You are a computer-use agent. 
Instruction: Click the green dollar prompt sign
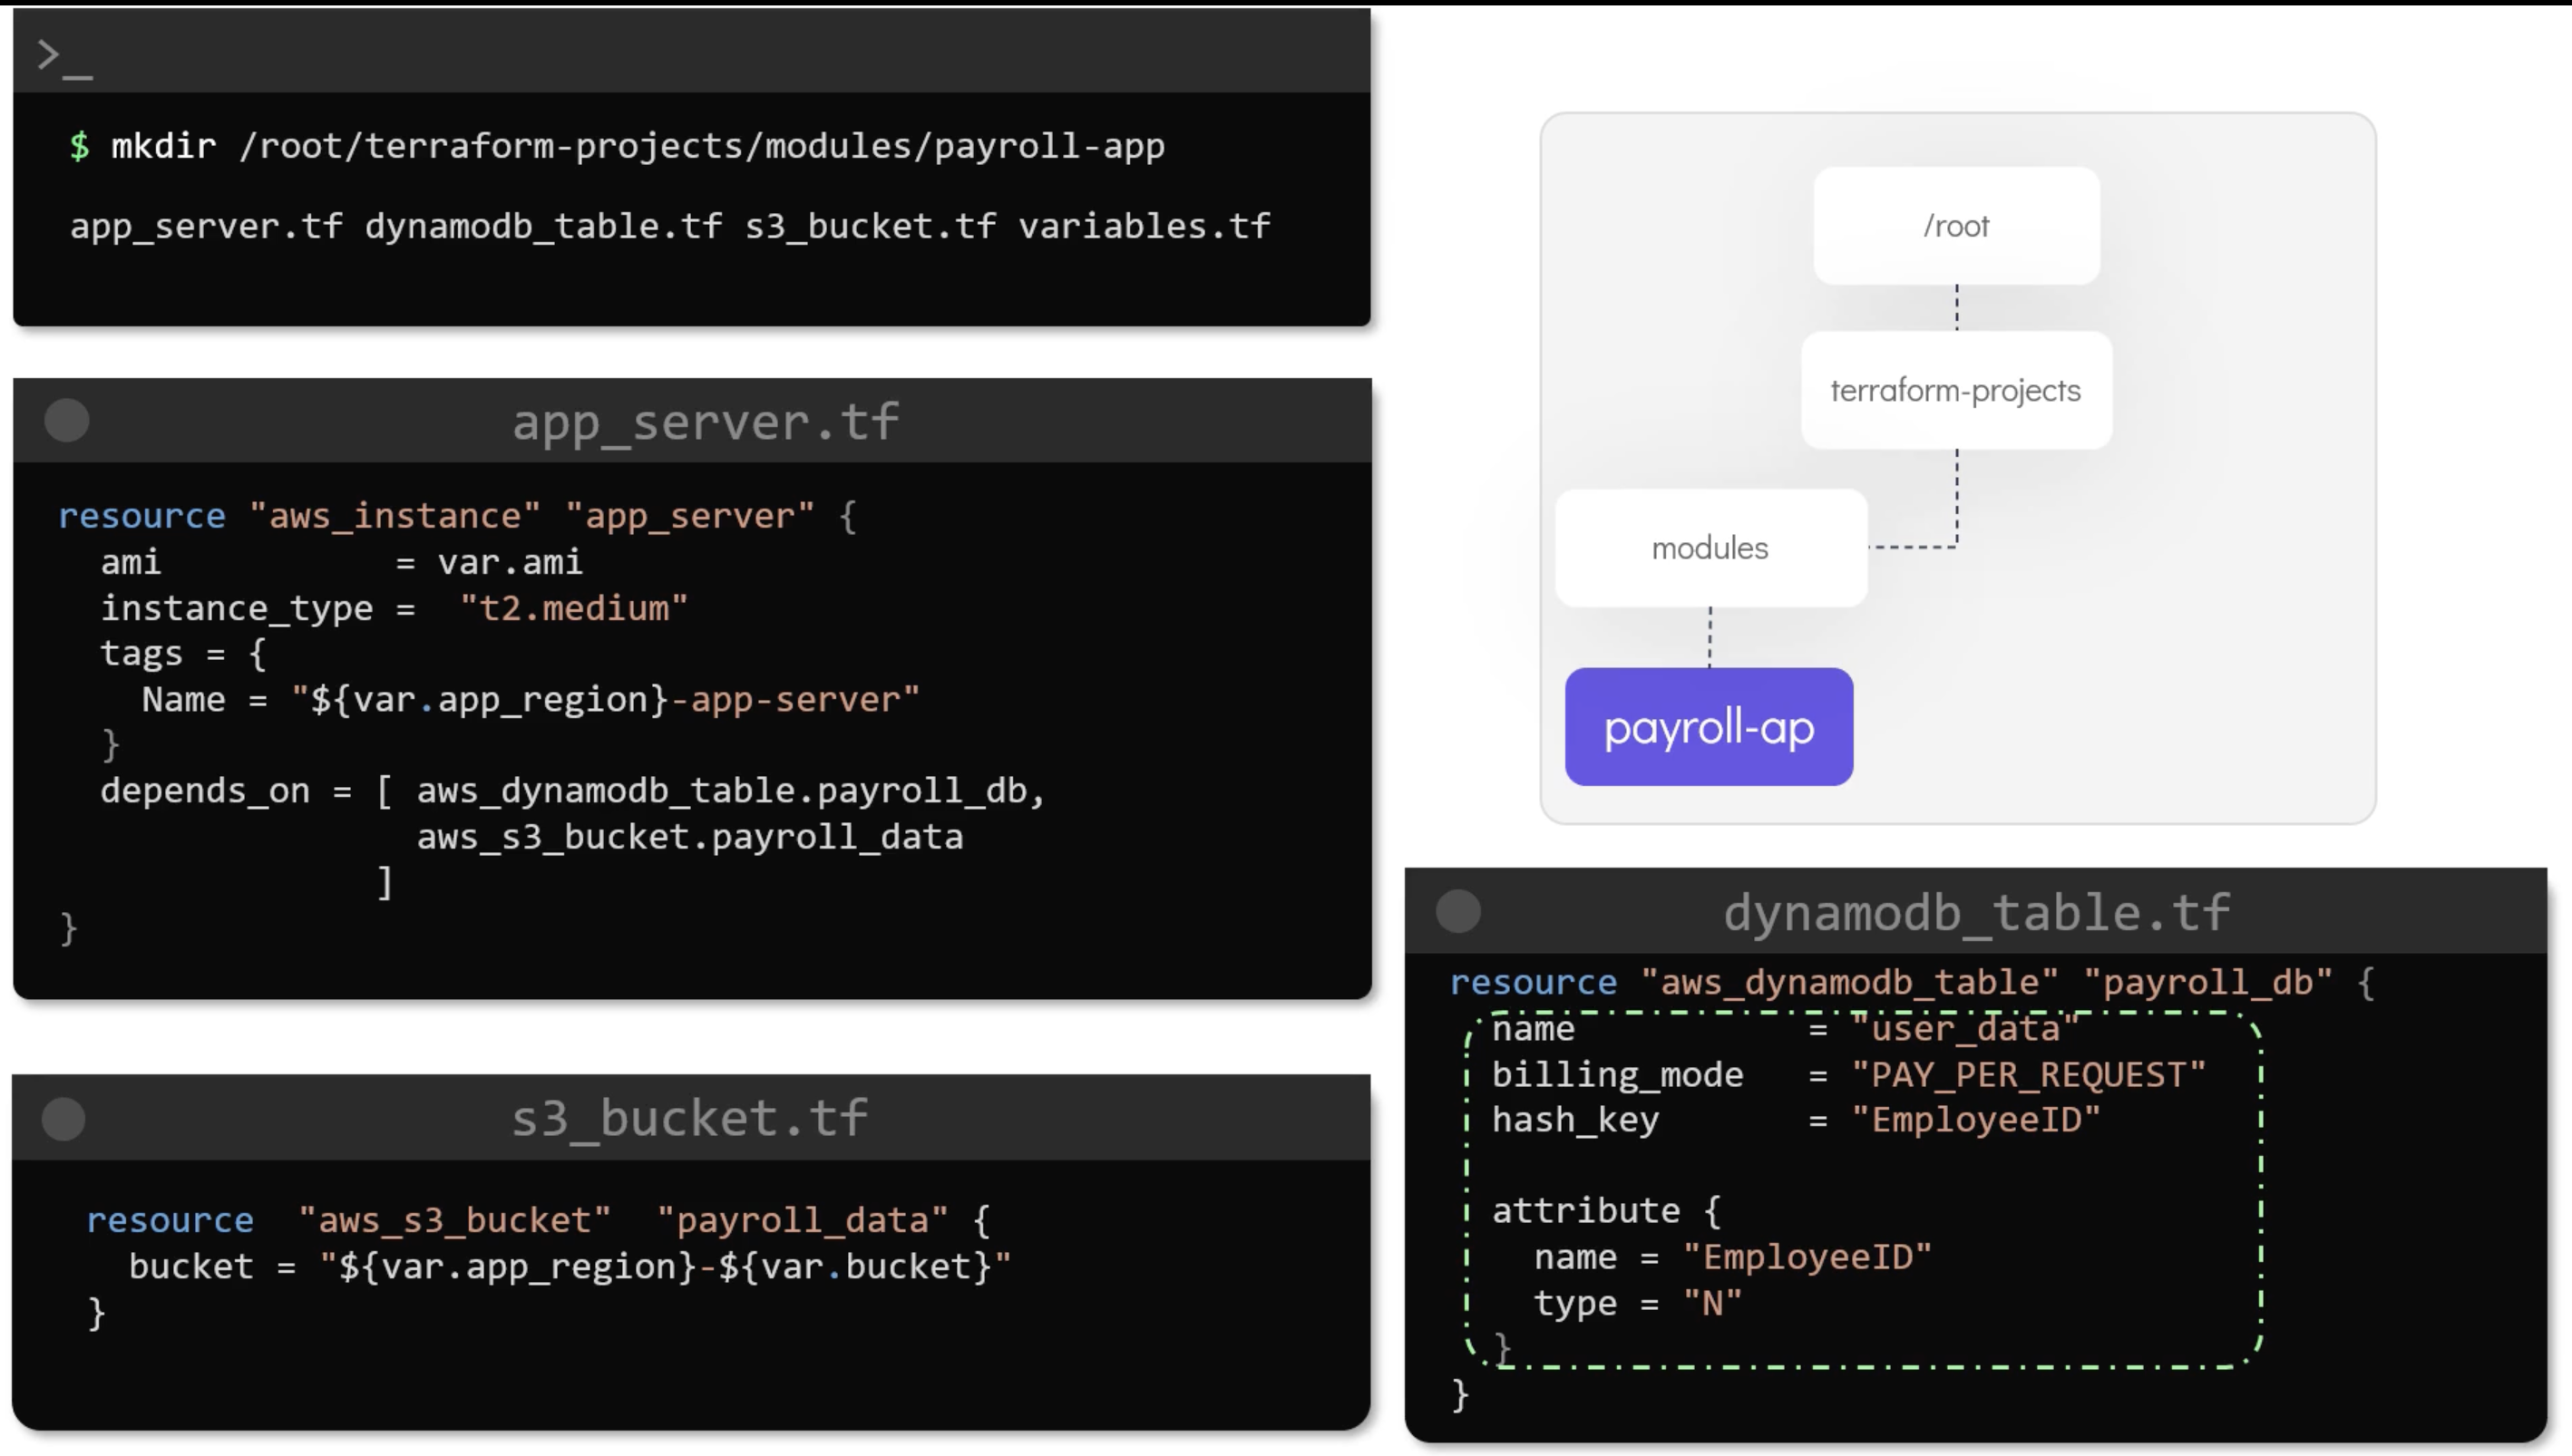[x=79, y=146]
